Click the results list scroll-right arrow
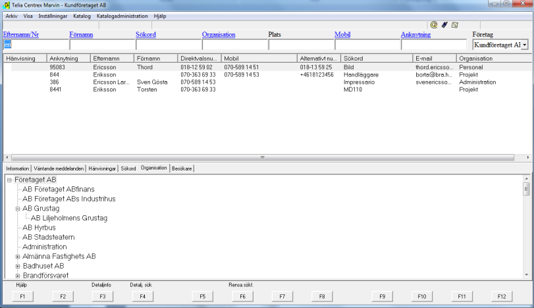This screenshot has width=534, height=308. [528, 157]
